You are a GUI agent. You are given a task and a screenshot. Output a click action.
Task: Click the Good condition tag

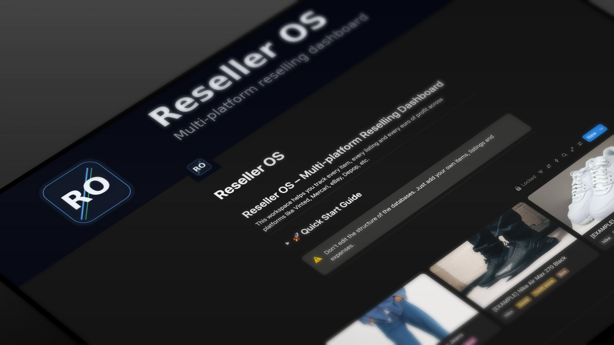(x=523, y=302)
